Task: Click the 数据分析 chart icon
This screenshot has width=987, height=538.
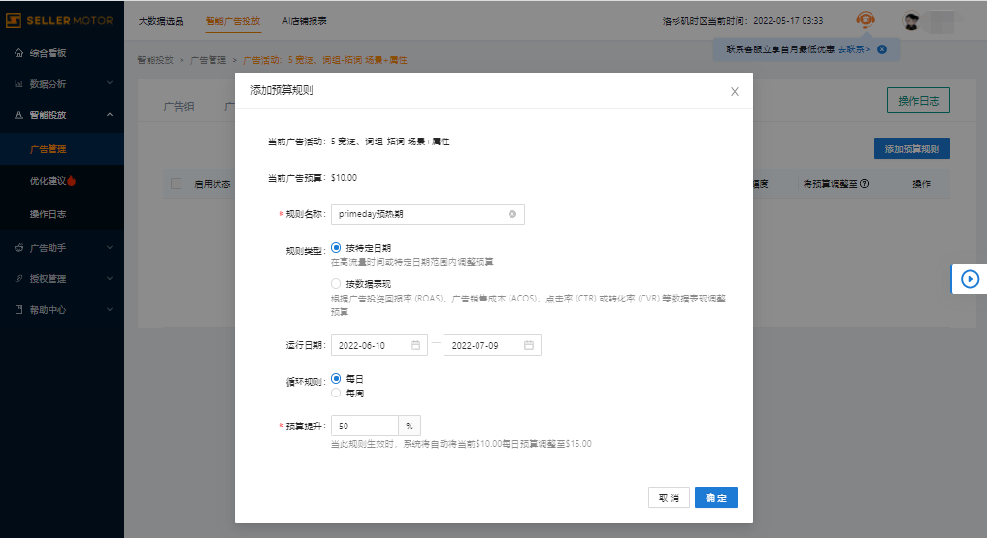Action: click(18, 83)
